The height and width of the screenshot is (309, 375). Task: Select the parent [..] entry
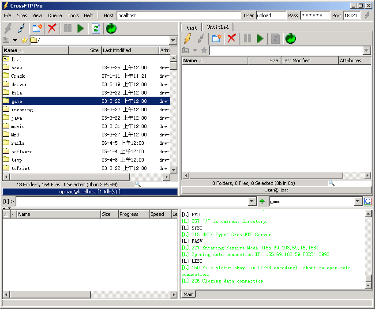[86, 59]
